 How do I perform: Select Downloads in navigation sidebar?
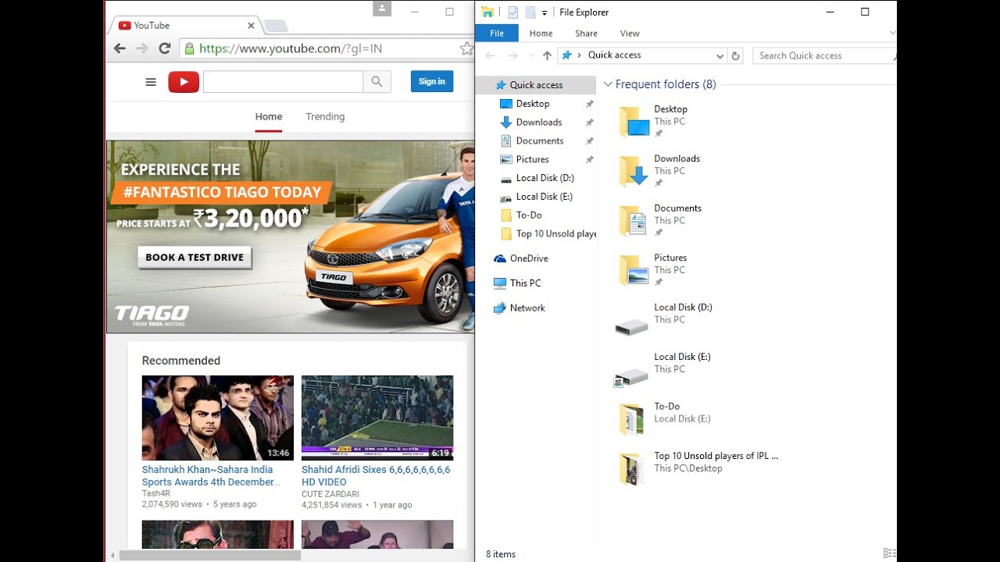click(539, 123)
